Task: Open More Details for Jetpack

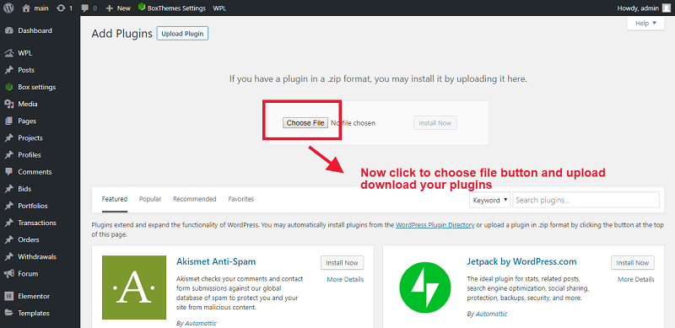Action: tap(636, 279)
